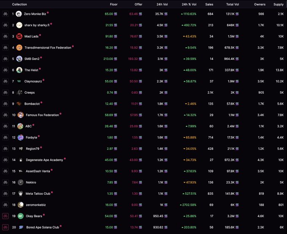Click Creeps owners count 905
The image size is (287, 234).
261,92
